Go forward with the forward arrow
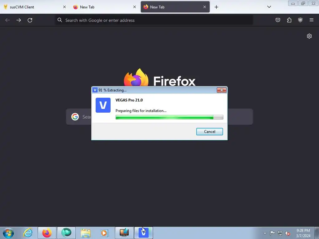This screenshot has width=319, height=239. (x=19, y=20)
